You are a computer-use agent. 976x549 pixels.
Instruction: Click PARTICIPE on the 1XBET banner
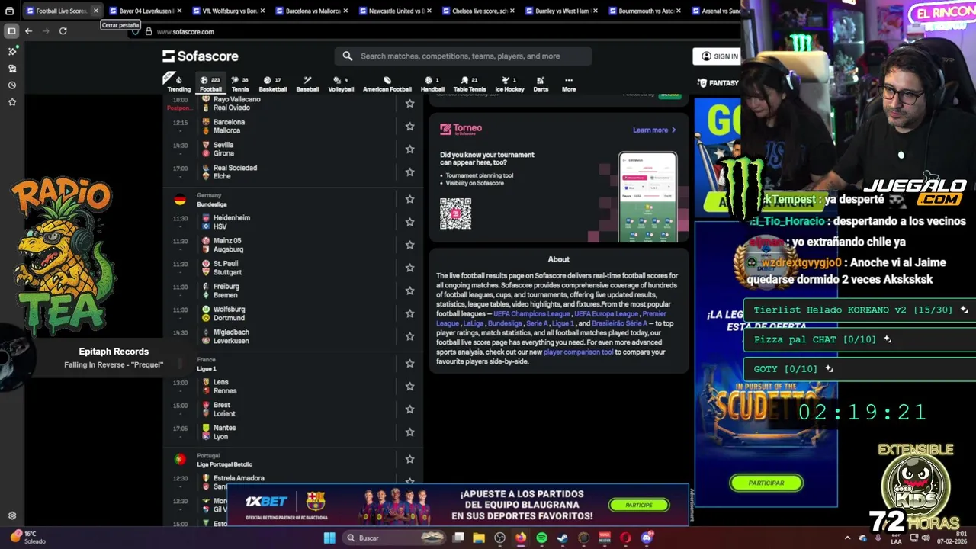(x=639, y=505)
